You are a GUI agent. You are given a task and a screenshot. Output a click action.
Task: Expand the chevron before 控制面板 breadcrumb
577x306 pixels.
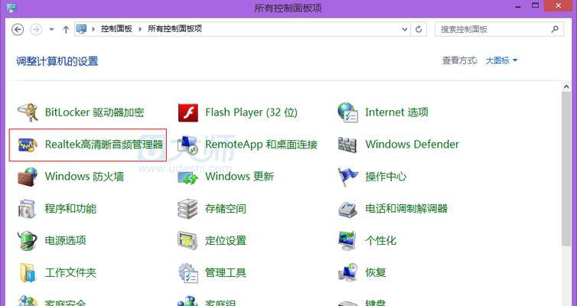click(93, 29)
